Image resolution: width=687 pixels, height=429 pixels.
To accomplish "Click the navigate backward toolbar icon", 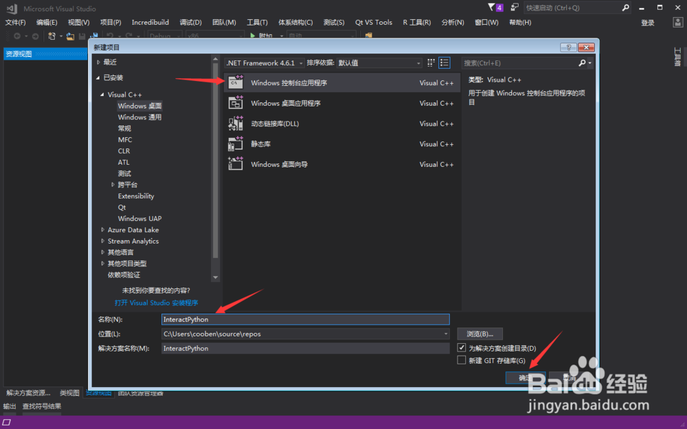I will (x=17, y=36).
